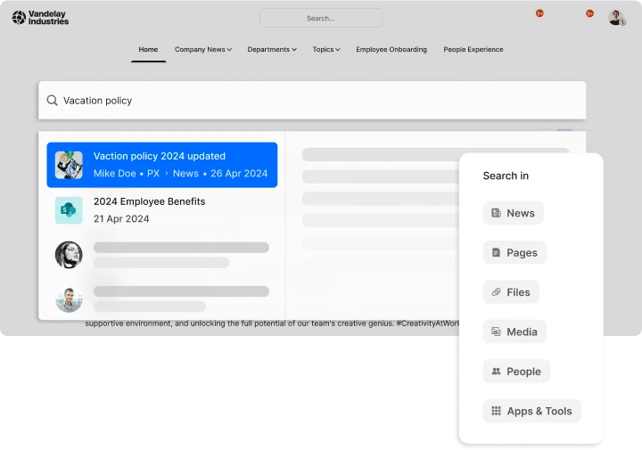
Task: Open the Vaction policy 2024 updated result
Action: point(162,165)
